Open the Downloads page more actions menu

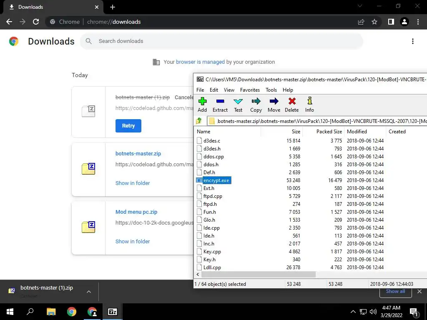[413, 41]
